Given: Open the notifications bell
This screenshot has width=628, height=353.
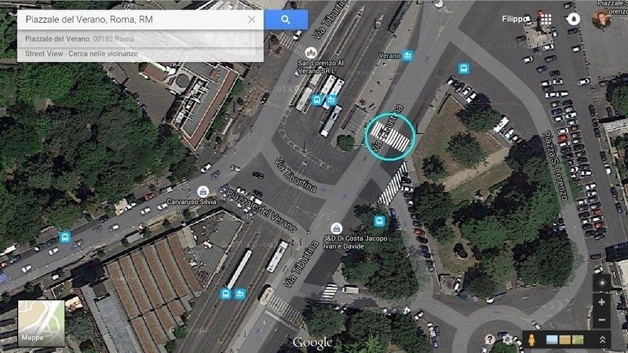Looking at the screenshot, I should tap(574, 19).
